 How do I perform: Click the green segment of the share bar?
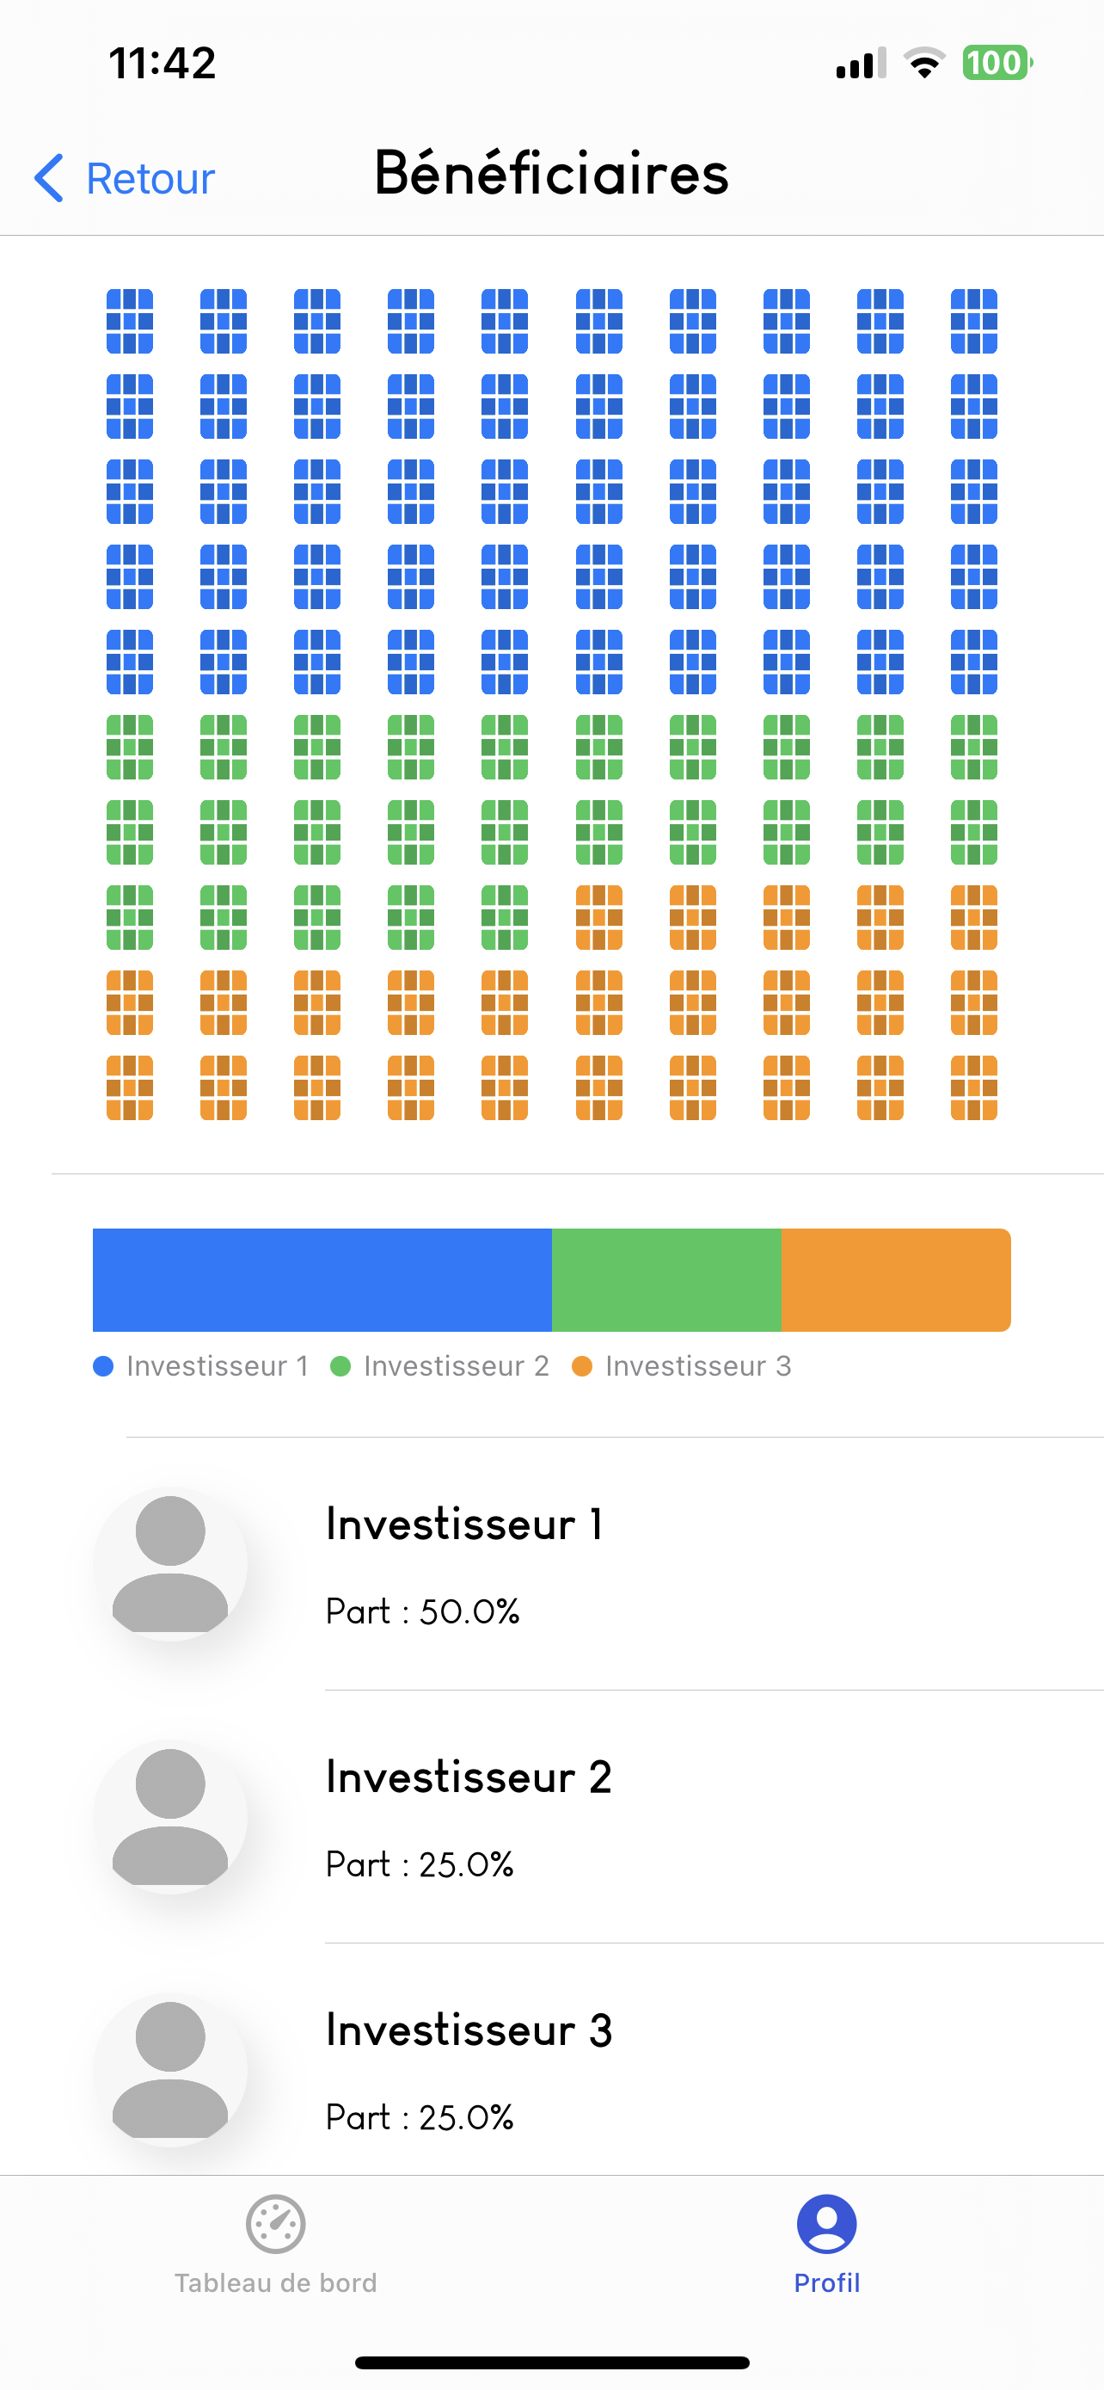[x=666, y=1279]
